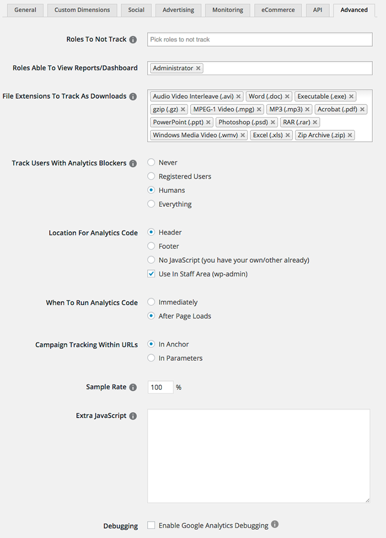The width and height of the screenshot is (386, 538).
Task: Choose Footer for analytics code location
Action: click(151, 246)
